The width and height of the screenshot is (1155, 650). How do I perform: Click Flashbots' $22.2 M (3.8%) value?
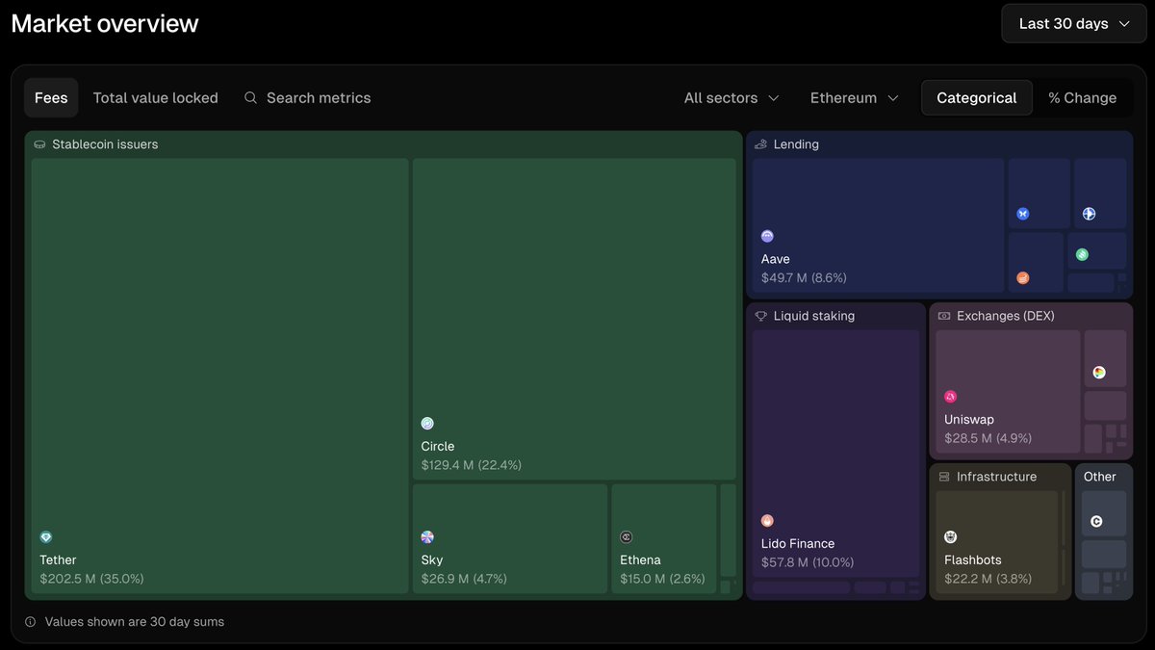tap(988, 579)
